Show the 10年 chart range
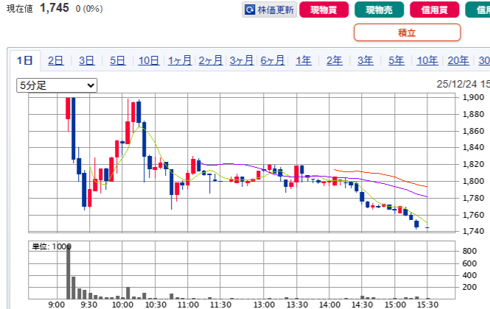 tap(427, 61)
